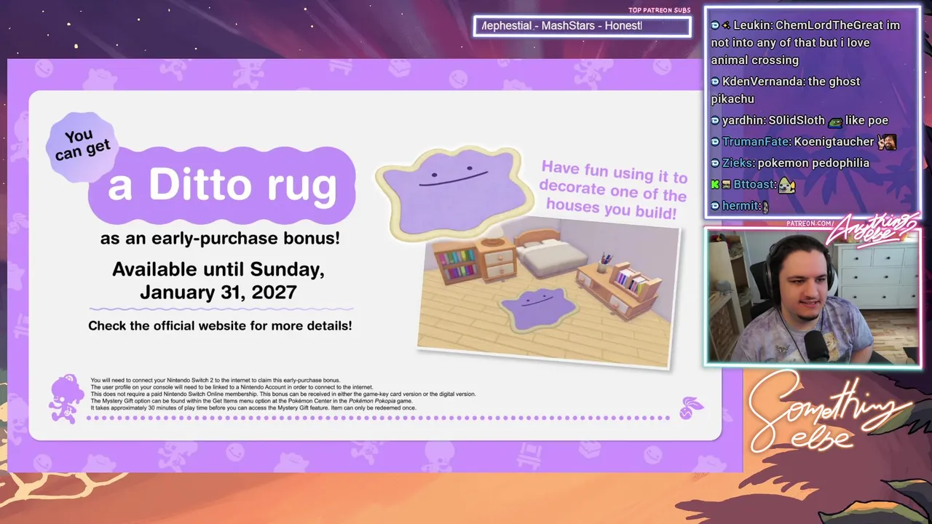
Task: Click the username 'hermit' in chat
Action: coord(741,206)
